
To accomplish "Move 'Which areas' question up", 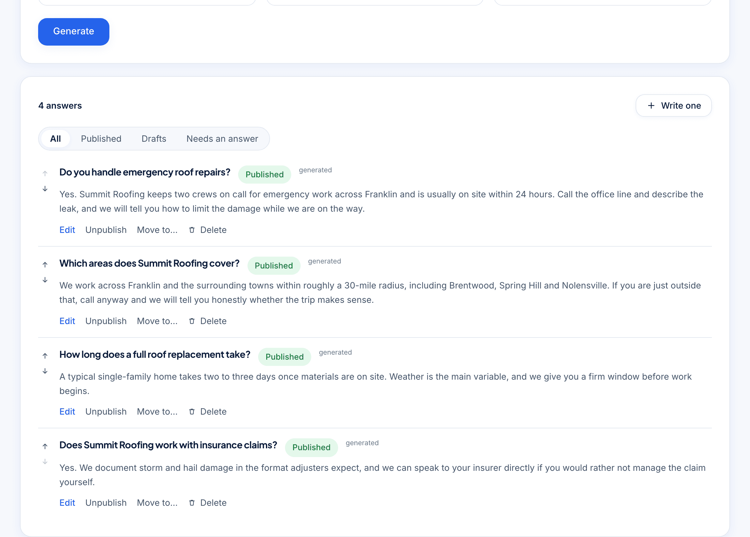I will pyautogui.click(x=45, y=264).
